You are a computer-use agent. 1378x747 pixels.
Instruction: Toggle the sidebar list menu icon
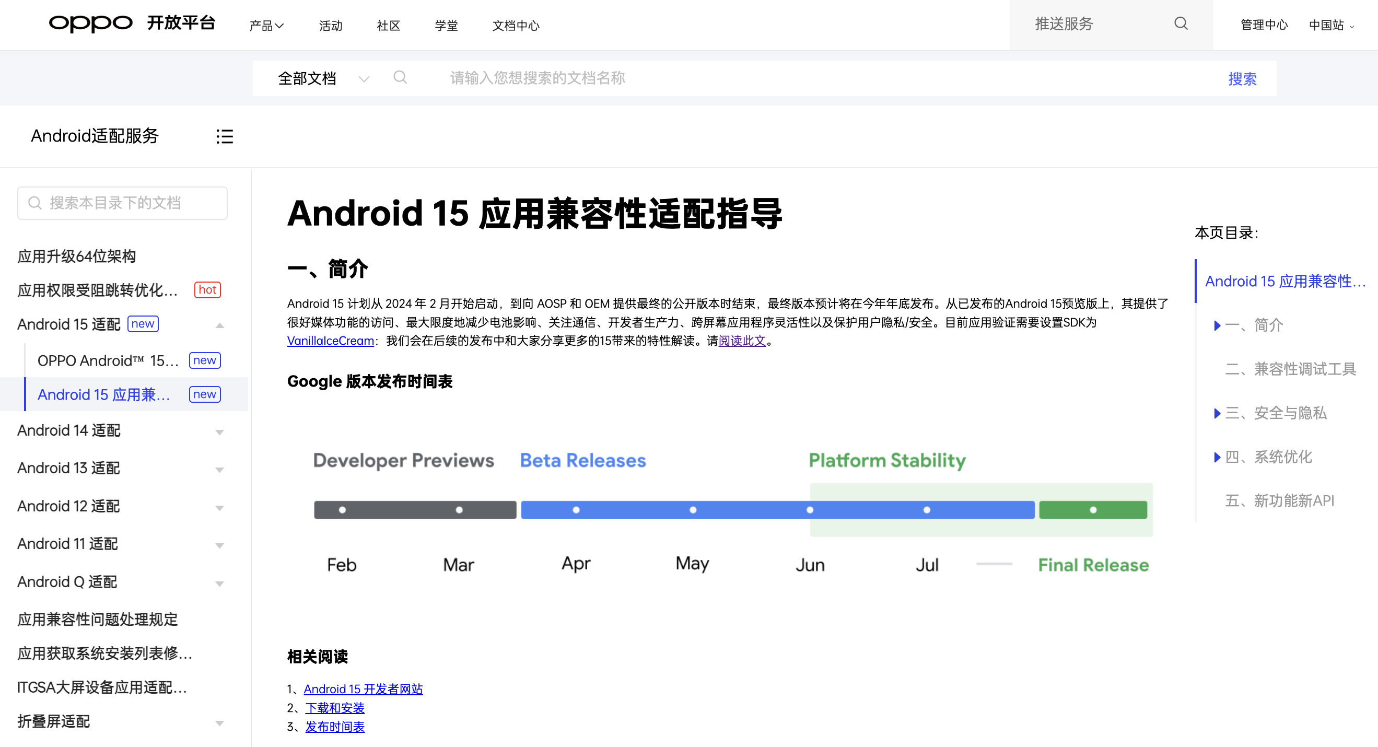tap(224, 136)
